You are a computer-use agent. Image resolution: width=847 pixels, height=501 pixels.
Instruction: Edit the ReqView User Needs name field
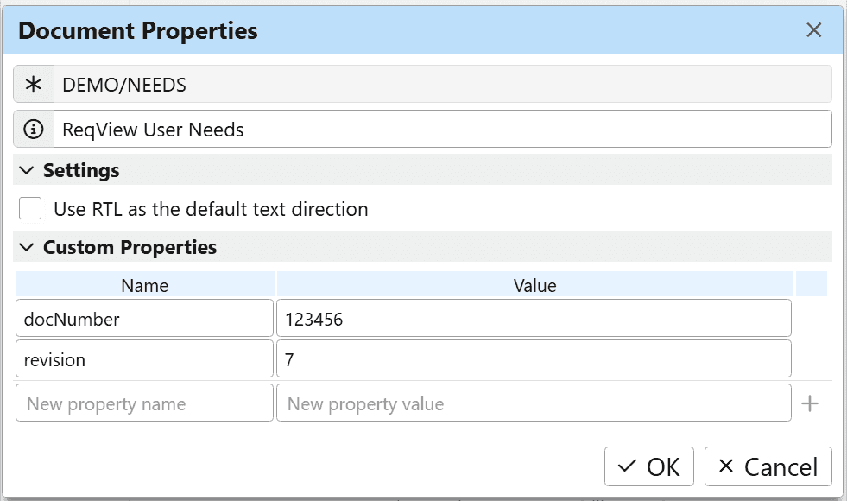(442, 130)
